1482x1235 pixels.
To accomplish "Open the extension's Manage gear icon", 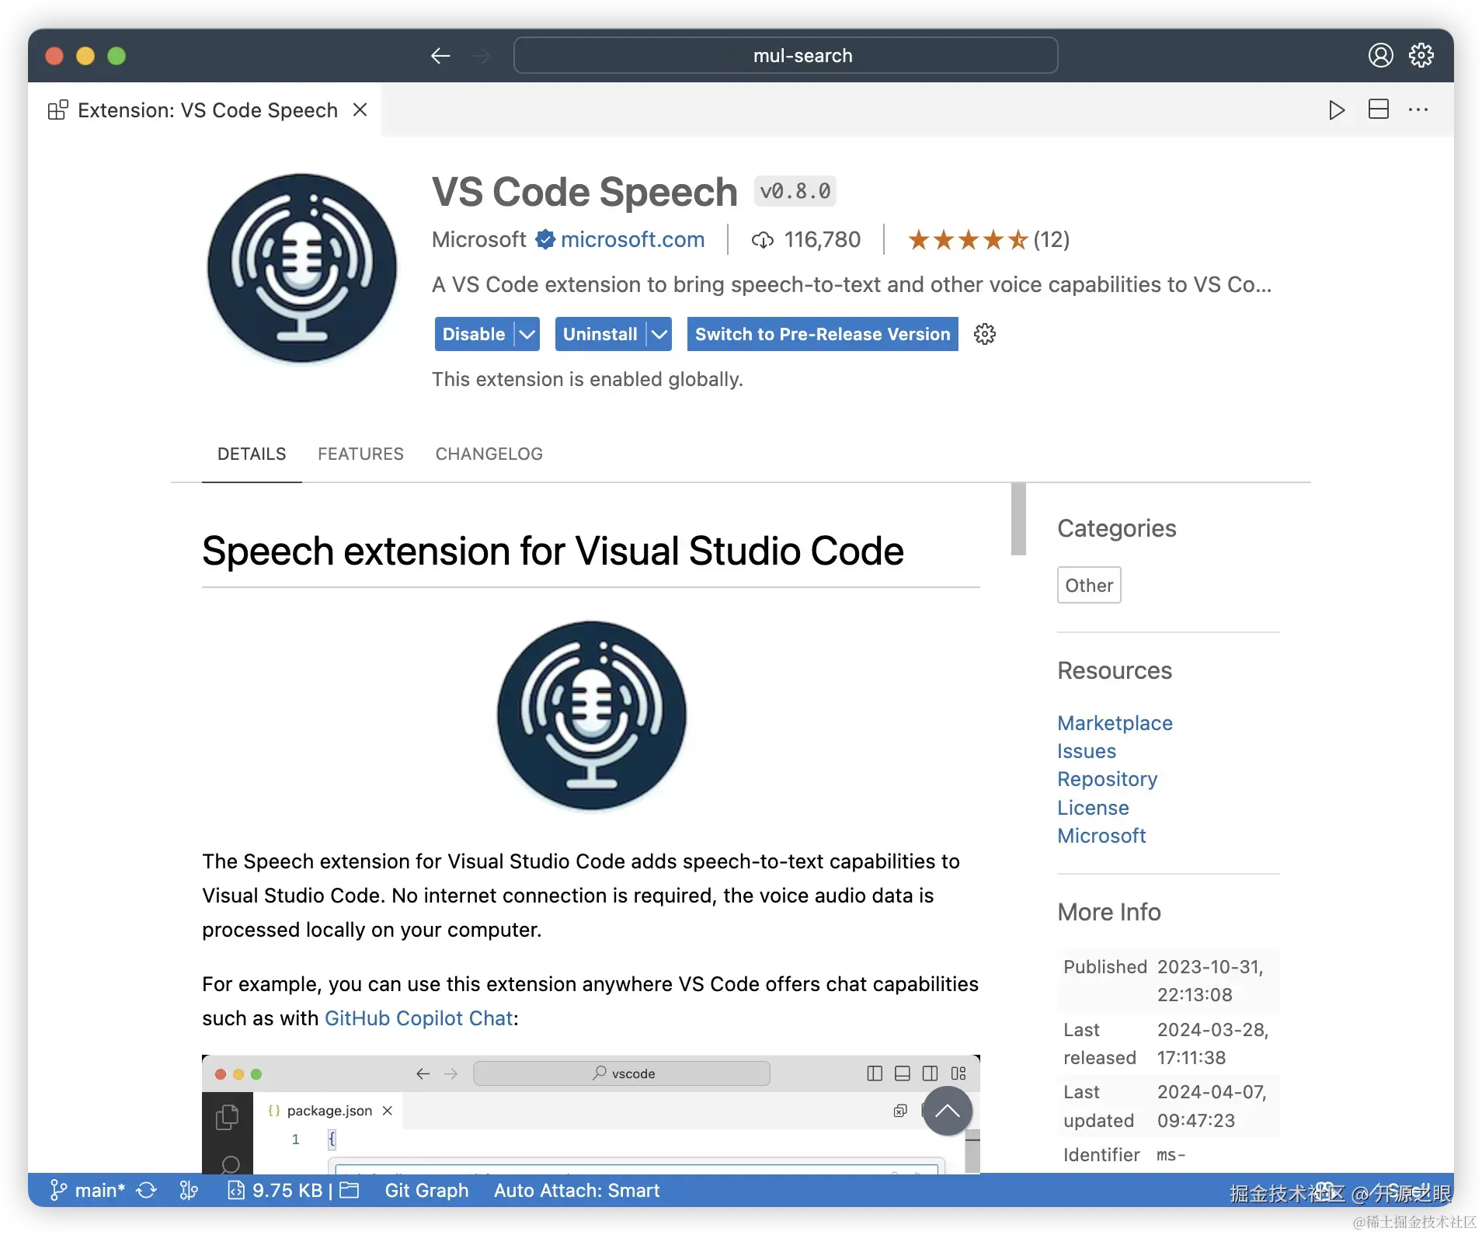I will [985, 334].
